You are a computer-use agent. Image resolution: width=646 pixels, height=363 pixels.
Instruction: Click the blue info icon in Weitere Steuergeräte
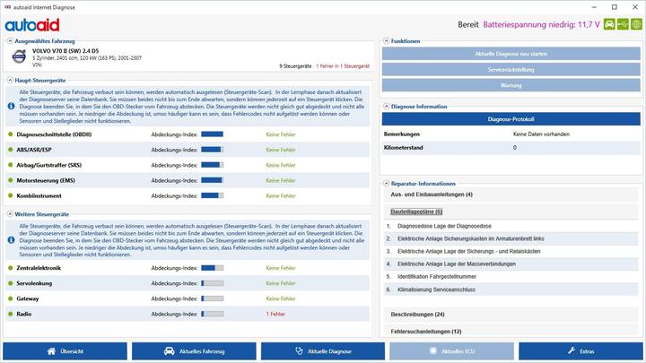pyautogui.click(x=13, y=238)
